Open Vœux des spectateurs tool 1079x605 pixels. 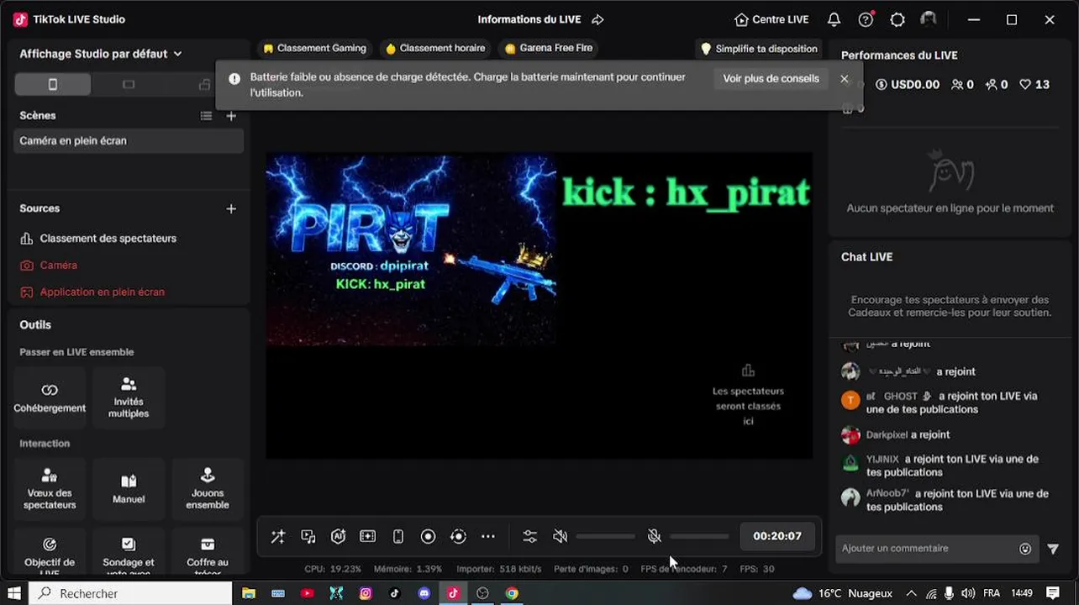50,489
